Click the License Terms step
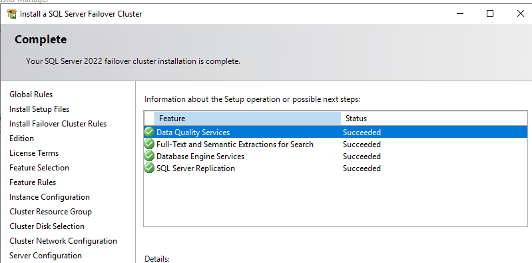The width and height of the screenshot is (532, 263). point(34,153)
